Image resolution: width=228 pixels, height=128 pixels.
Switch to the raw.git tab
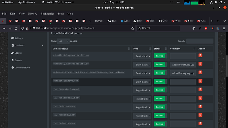[x=99, y=21]
